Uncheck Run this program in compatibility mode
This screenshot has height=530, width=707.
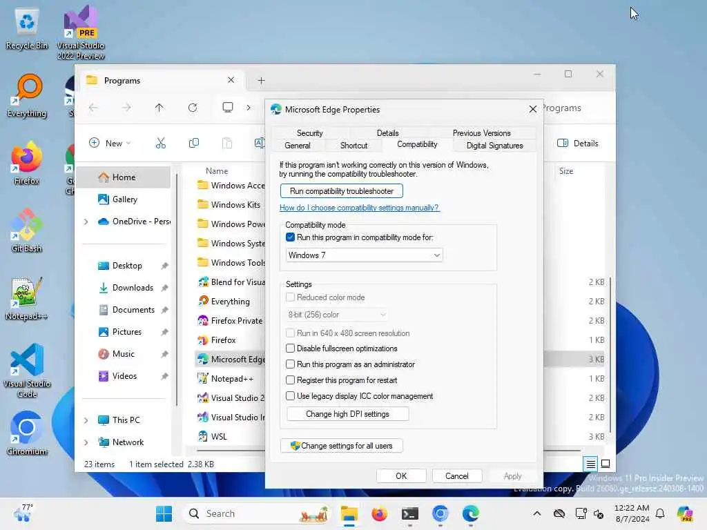[x=291, y=237]
